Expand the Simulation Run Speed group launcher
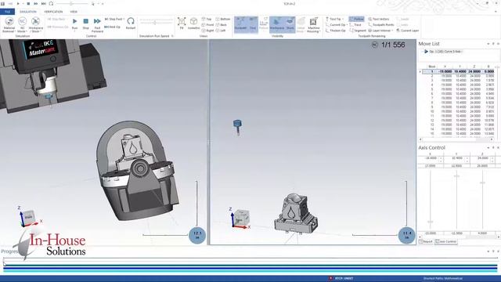 [x=172, y=36]
